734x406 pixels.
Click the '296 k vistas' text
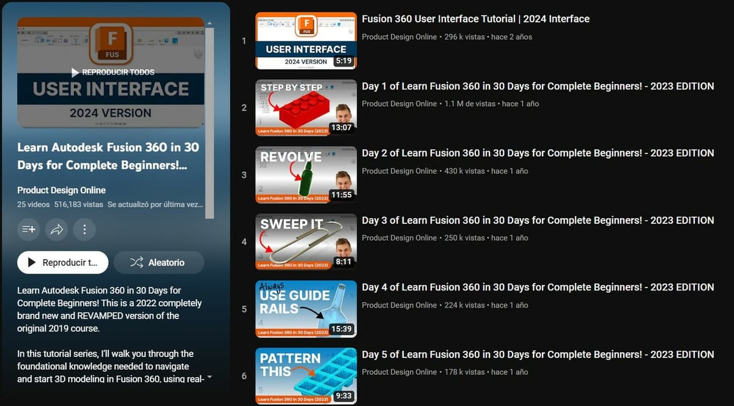(464, 37)
